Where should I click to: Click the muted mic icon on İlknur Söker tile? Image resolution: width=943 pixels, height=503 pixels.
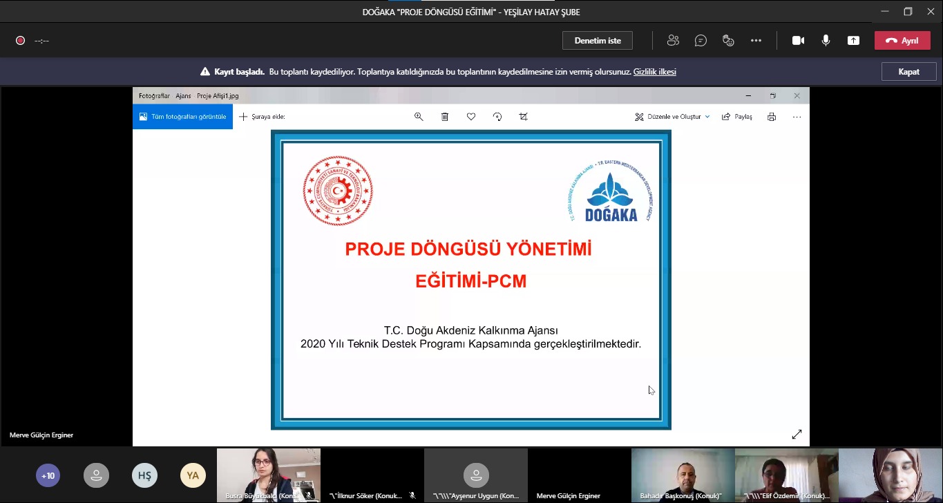coord(412,495)
